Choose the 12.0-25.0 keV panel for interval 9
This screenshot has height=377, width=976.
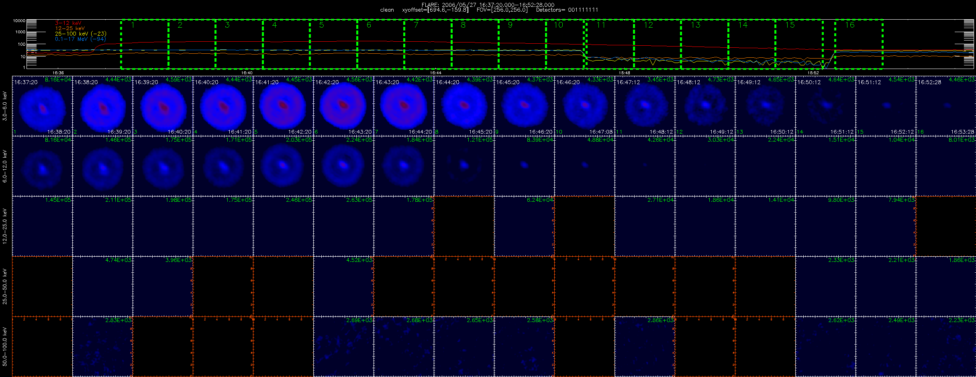click(524, 226)
